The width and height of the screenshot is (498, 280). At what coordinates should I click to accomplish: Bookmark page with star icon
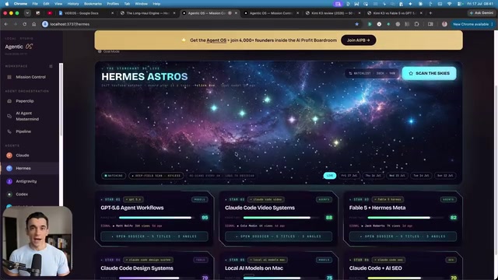pyautogui.click(x=356, y=24)
